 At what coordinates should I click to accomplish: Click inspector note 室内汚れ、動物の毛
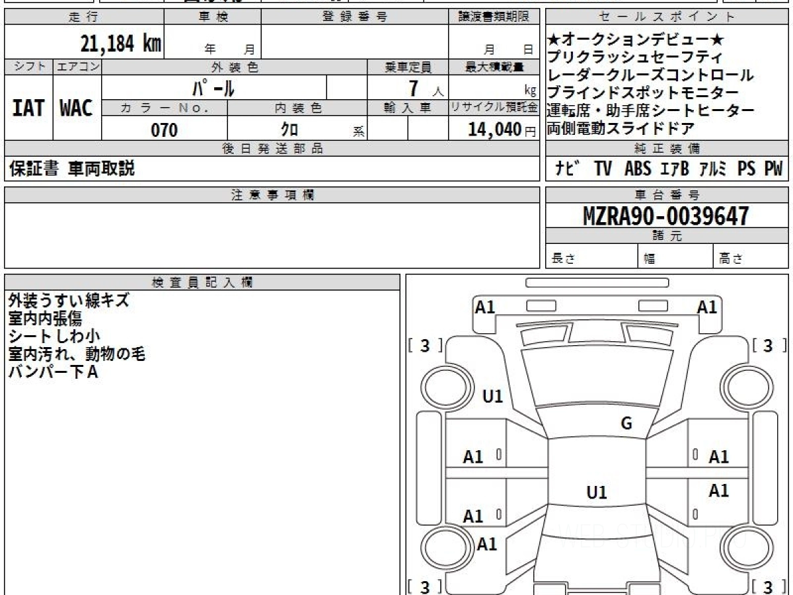76,354
